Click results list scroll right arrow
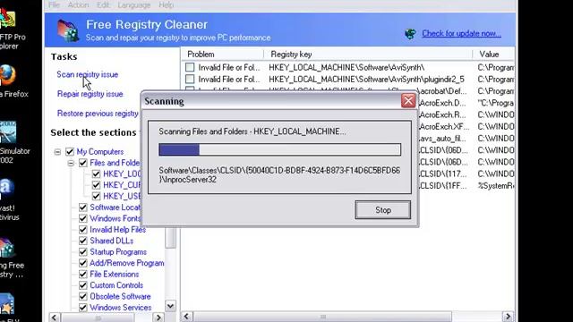573x322 pixels. tap(509, 316)
